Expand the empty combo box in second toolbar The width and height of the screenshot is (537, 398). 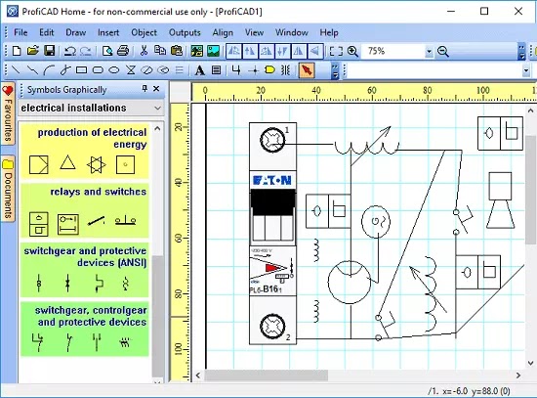(525, 70)
